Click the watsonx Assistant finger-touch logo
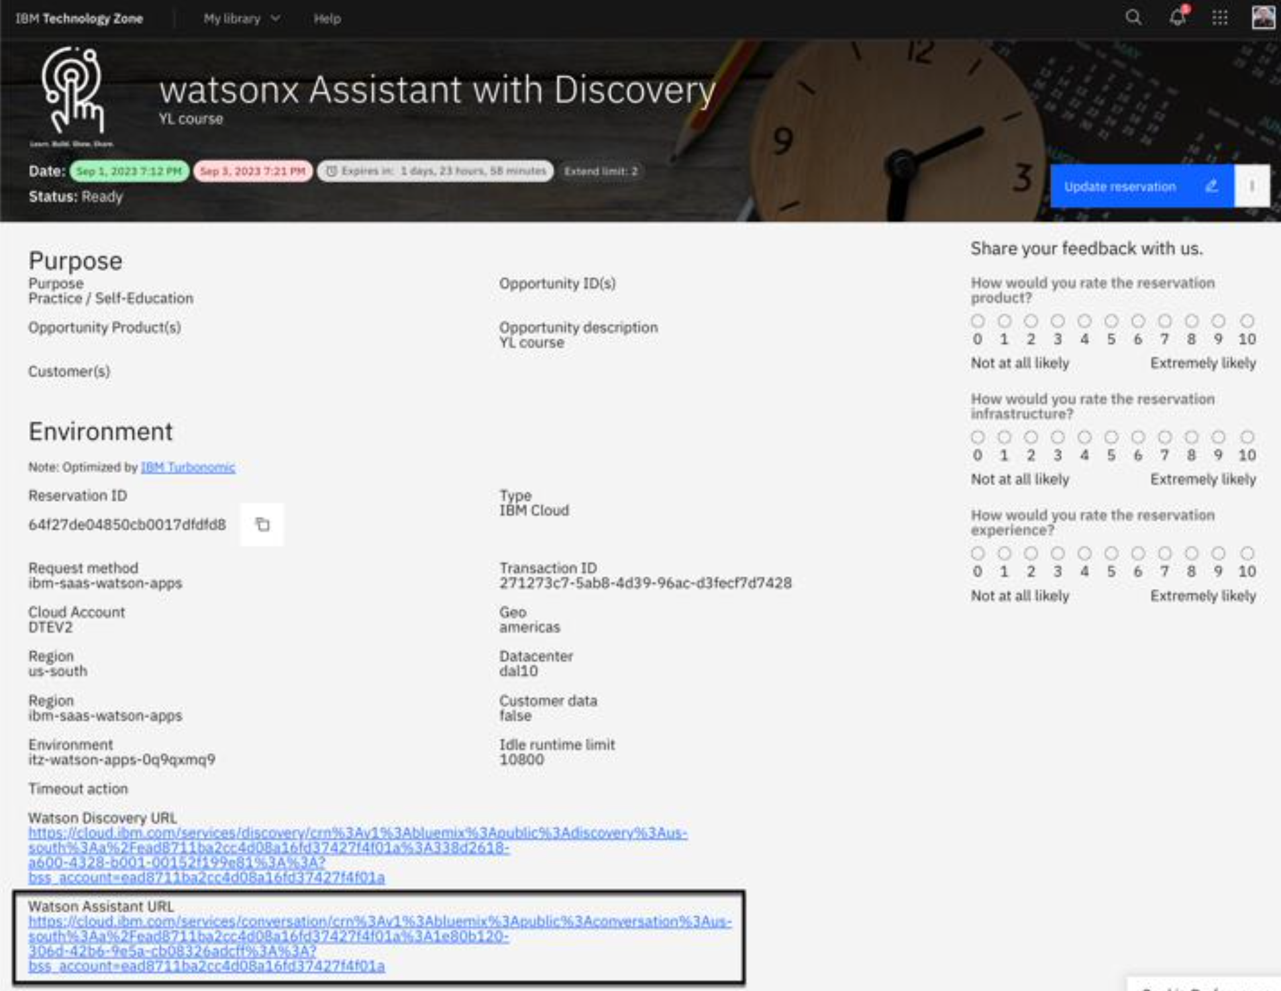This screenshot has height=991, width=1281. coord(72,93)
